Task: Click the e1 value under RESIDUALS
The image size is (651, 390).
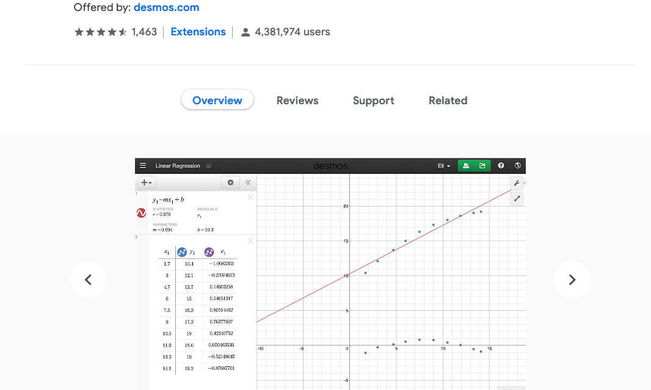Action: pos(199,216)
